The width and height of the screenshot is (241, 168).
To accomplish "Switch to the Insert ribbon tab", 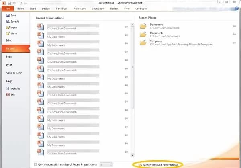I will click(x=33, y=8).
